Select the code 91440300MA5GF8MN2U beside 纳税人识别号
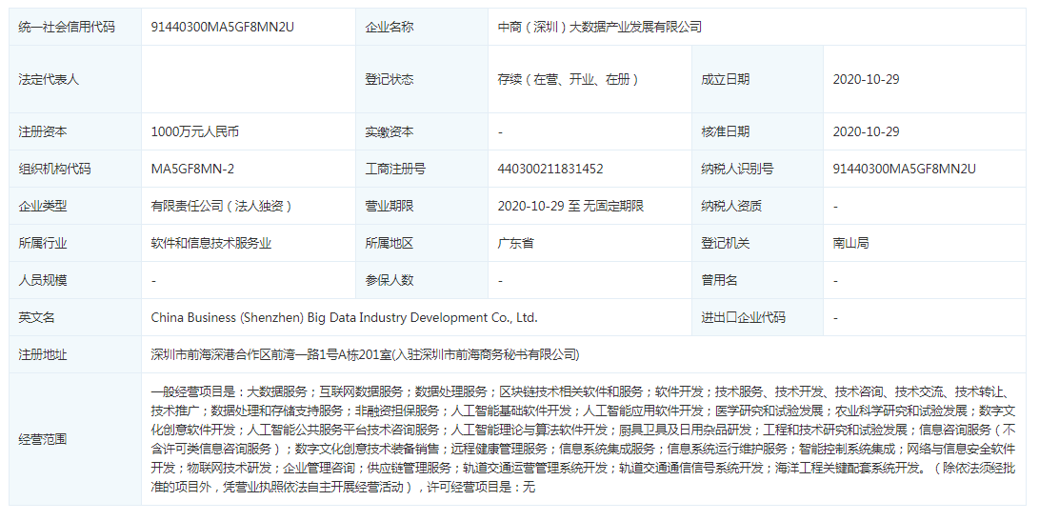 pos(905,169)
